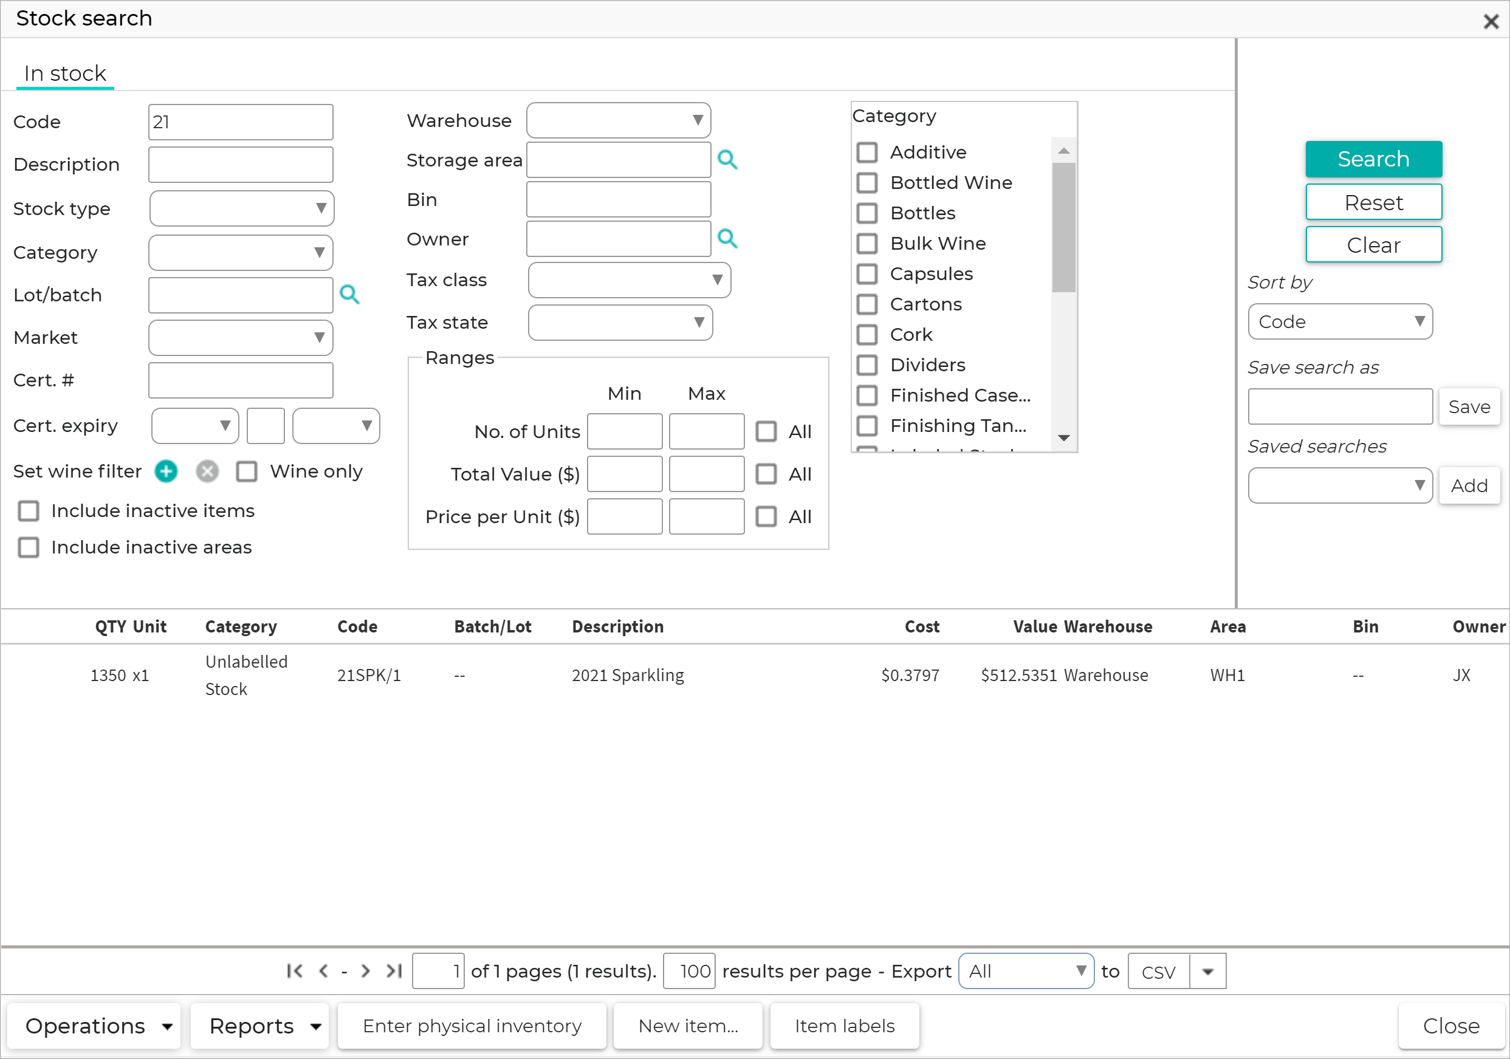Viewport: 1510px width, 1059px height.
Task: Open the Category dropdown in left column
Action: 241,253
